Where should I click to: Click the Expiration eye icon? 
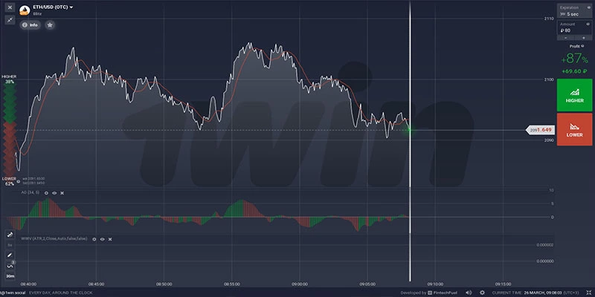[588, 7]
